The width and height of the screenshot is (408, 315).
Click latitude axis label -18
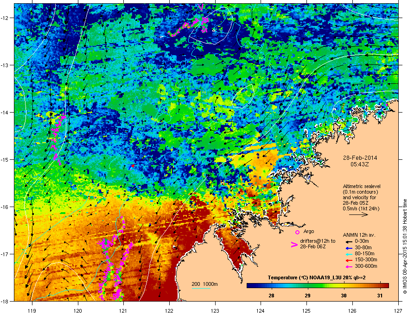click(x=5, y=301)
